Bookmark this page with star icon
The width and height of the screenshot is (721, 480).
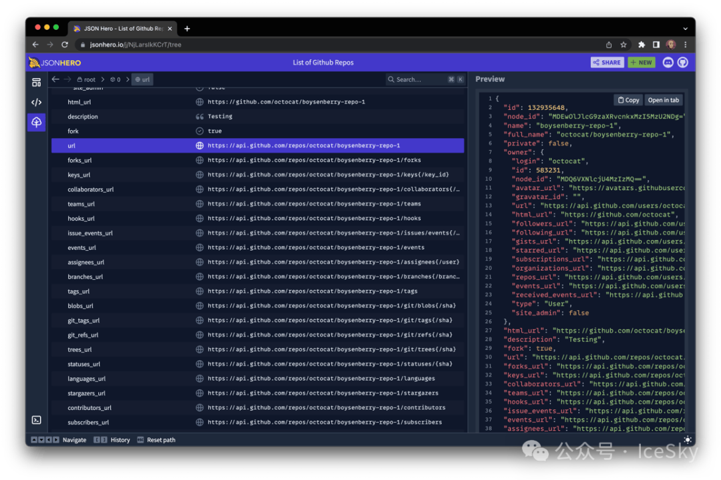coord(624,45)
